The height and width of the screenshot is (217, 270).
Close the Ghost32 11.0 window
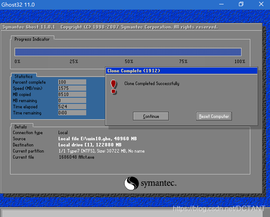[x=261, y=4]
